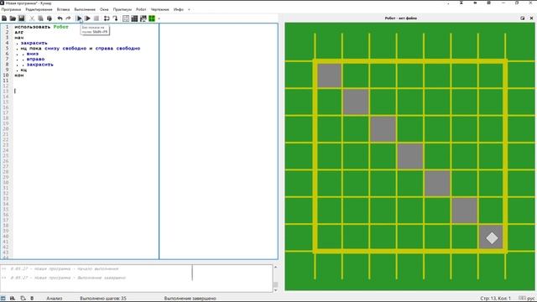537x302 pixels.
Task: Click the output panel scrollbar thumb
Action: 275,284
